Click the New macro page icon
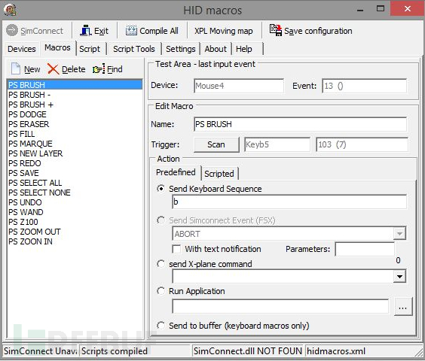The height and width of the screenshot is (361, 425). (x=16, y=68)
